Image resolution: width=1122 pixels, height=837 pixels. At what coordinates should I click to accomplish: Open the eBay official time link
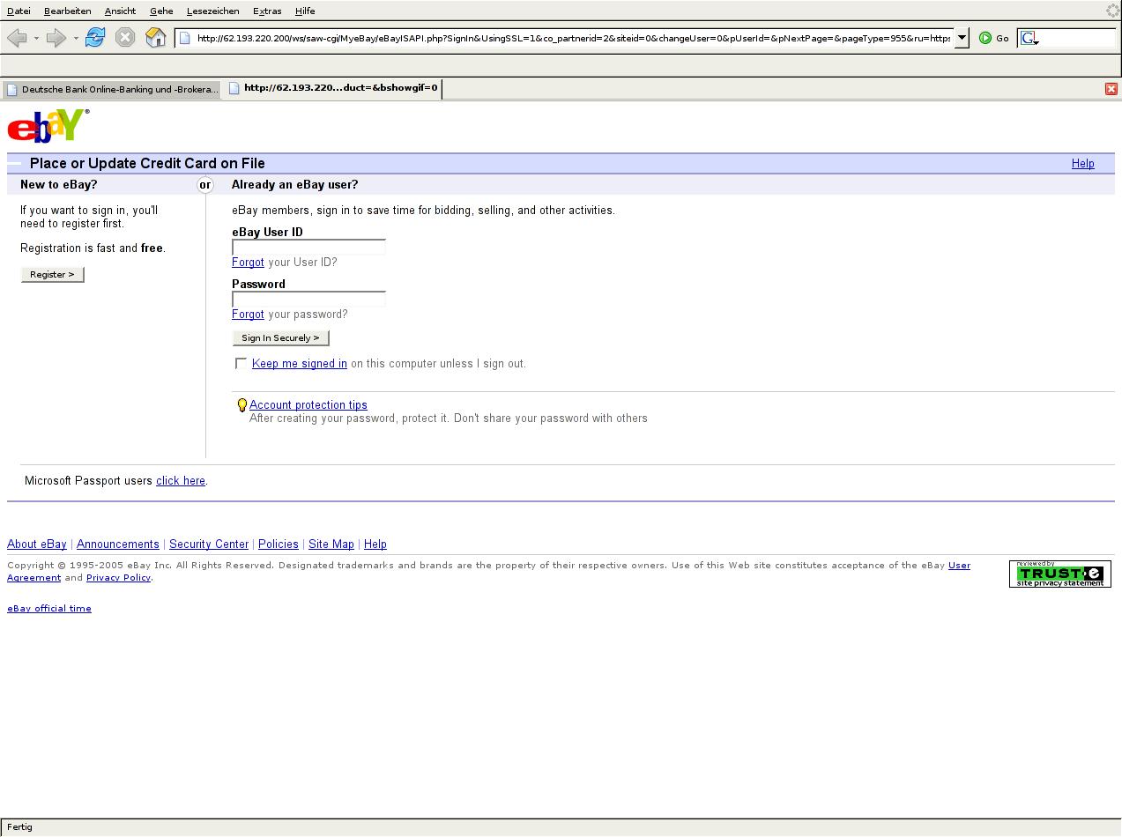49,609
